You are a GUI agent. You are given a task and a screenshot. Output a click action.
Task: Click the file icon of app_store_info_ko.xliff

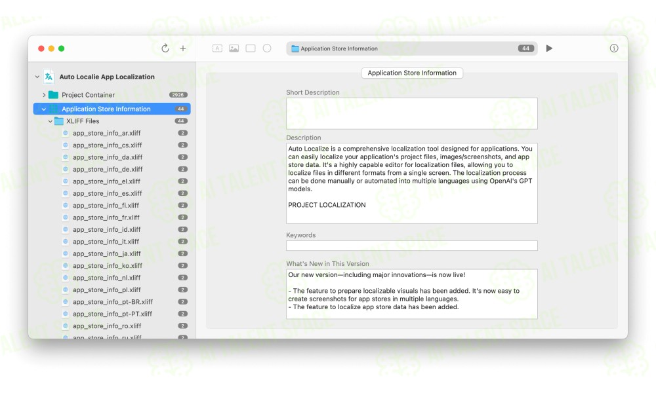click(x=65, y=266)
